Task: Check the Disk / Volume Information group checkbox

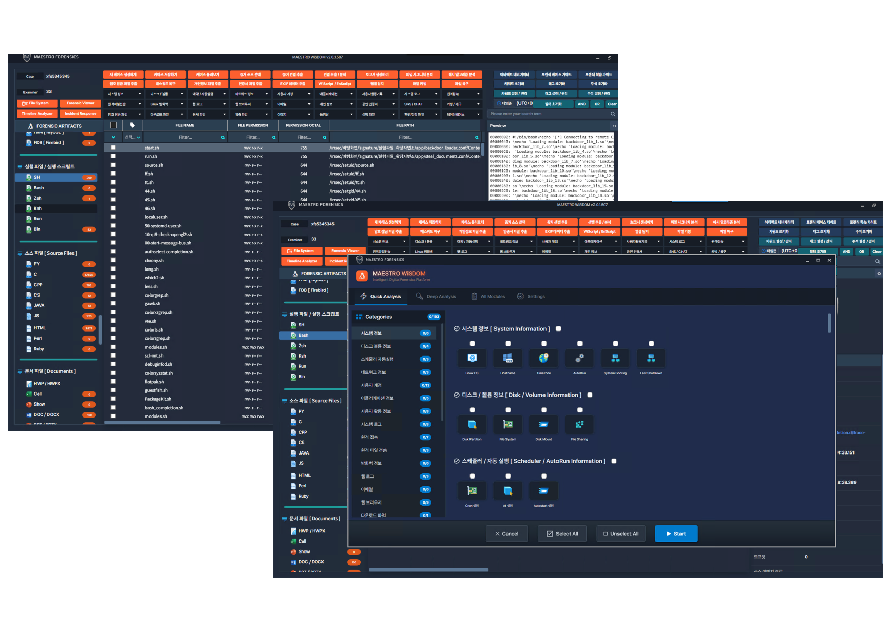Action: coord(590,395)
